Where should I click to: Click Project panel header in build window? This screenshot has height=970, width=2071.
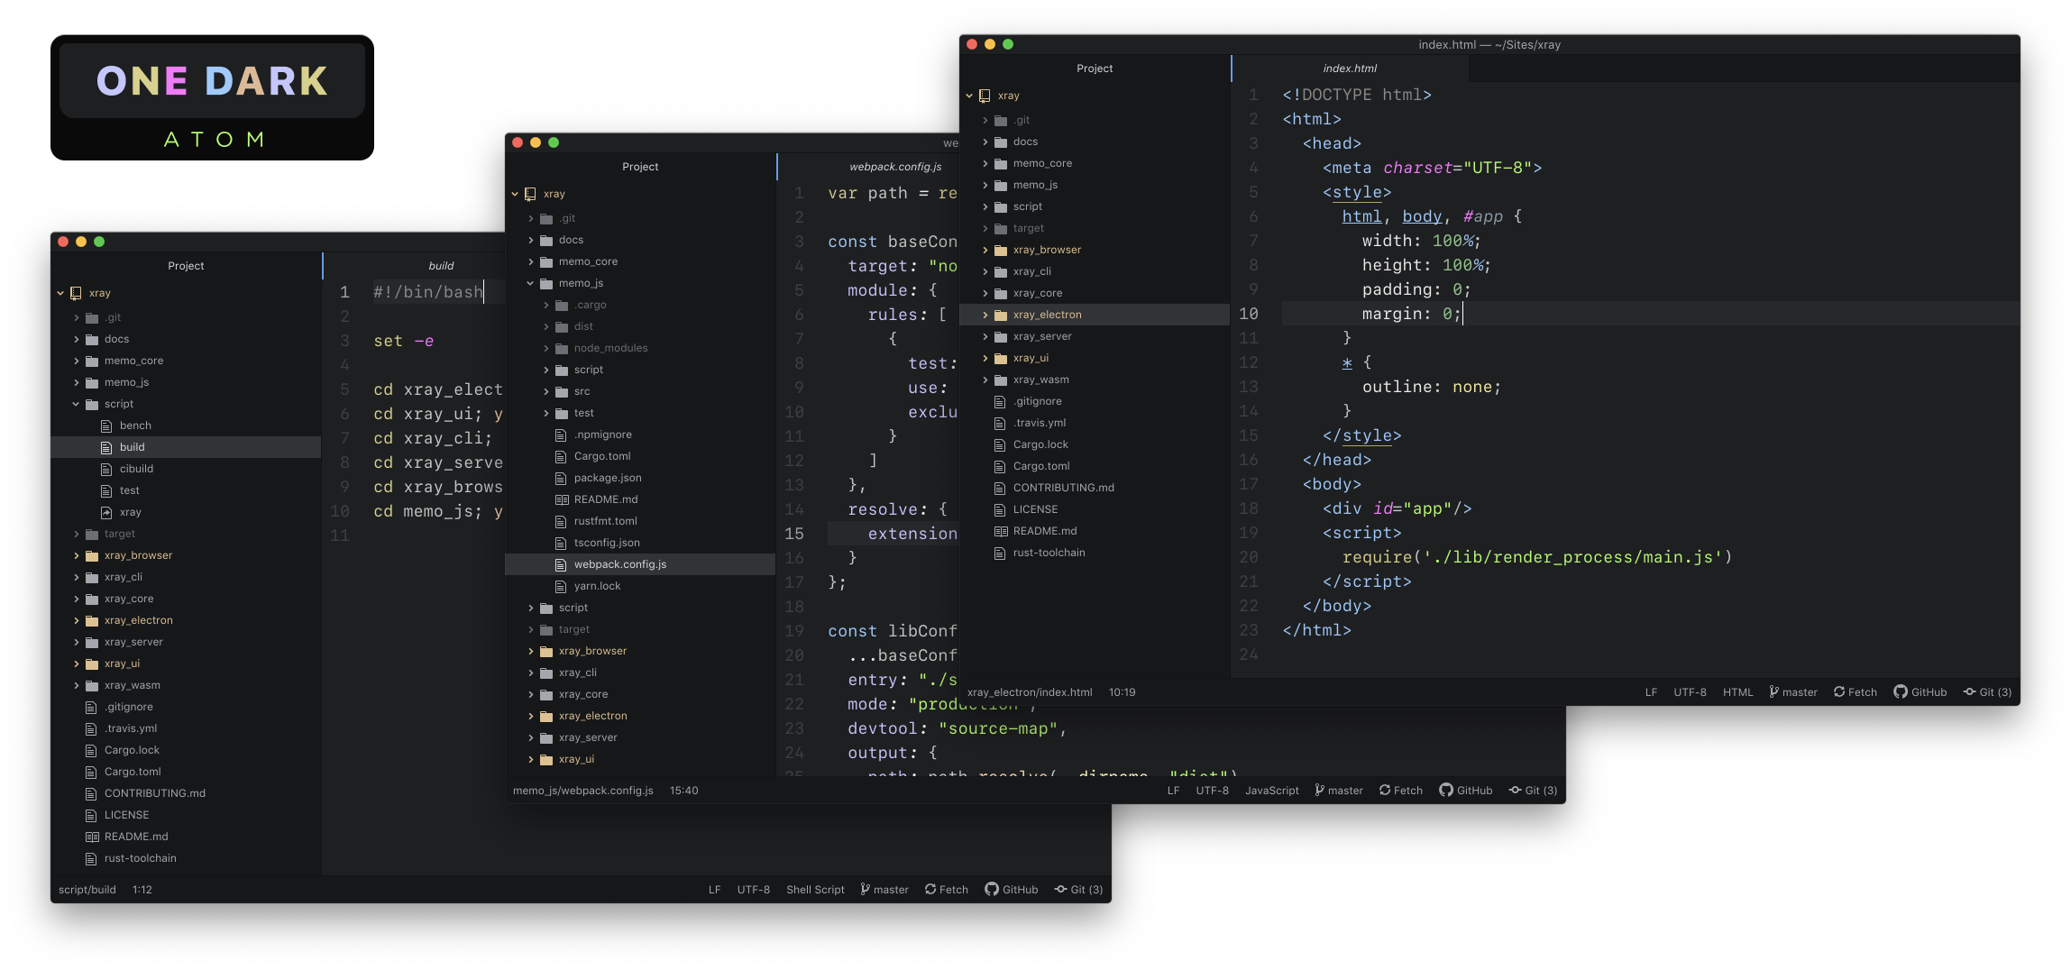tap(186, 266)
